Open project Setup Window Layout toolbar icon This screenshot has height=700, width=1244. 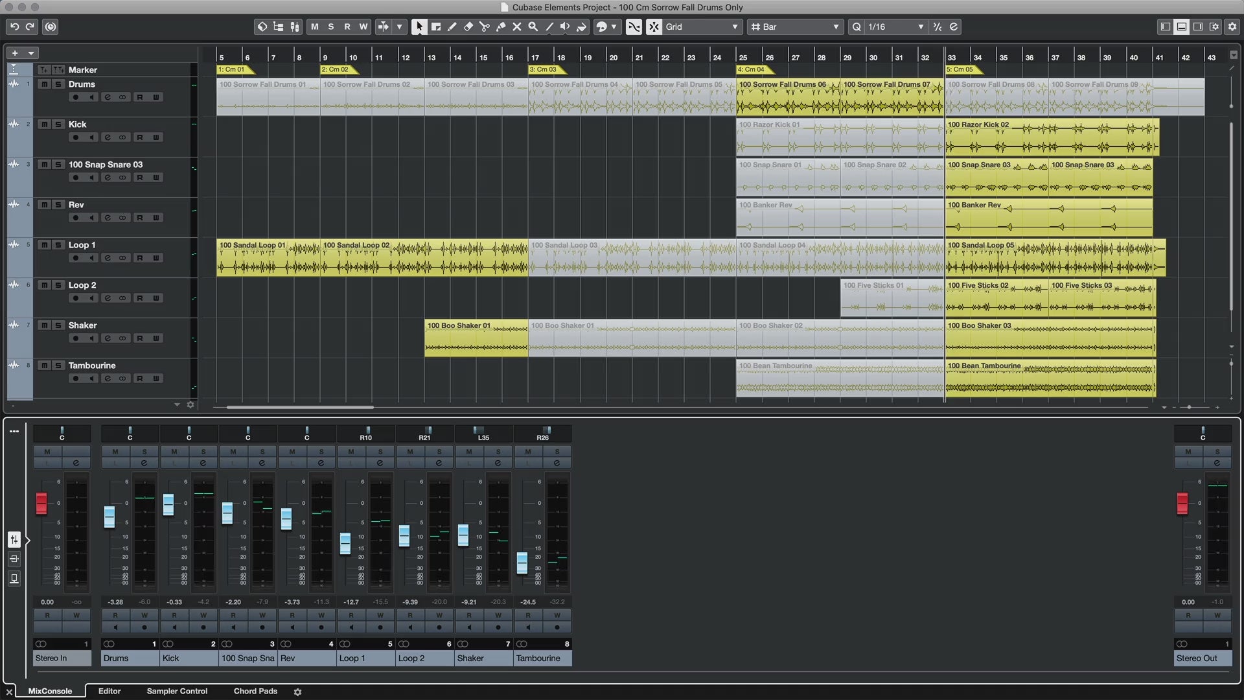(1214, 27)
